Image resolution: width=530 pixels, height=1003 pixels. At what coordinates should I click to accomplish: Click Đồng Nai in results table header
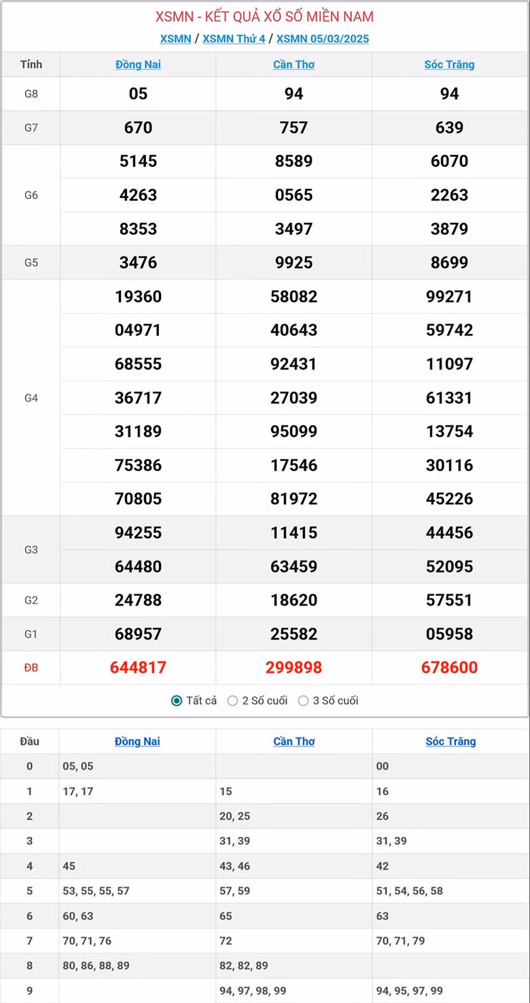pyautogui.click(x=138, y=65)
